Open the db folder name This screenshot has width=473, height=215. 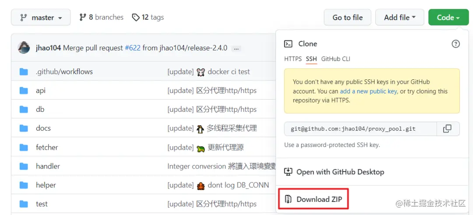point(40,109)
